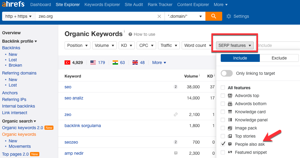This screenshot has height=158, width=300.
Task: Expand the More countries dropdown
Action: 159,62
